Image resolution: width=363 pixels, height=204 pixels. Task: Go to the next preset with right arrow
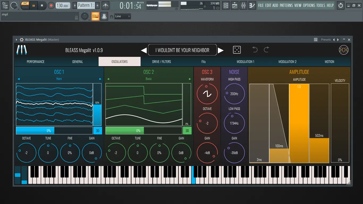coord(221,50)
